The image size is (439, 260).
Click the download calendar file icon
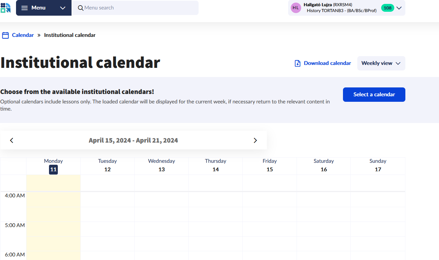coord(298,63)
